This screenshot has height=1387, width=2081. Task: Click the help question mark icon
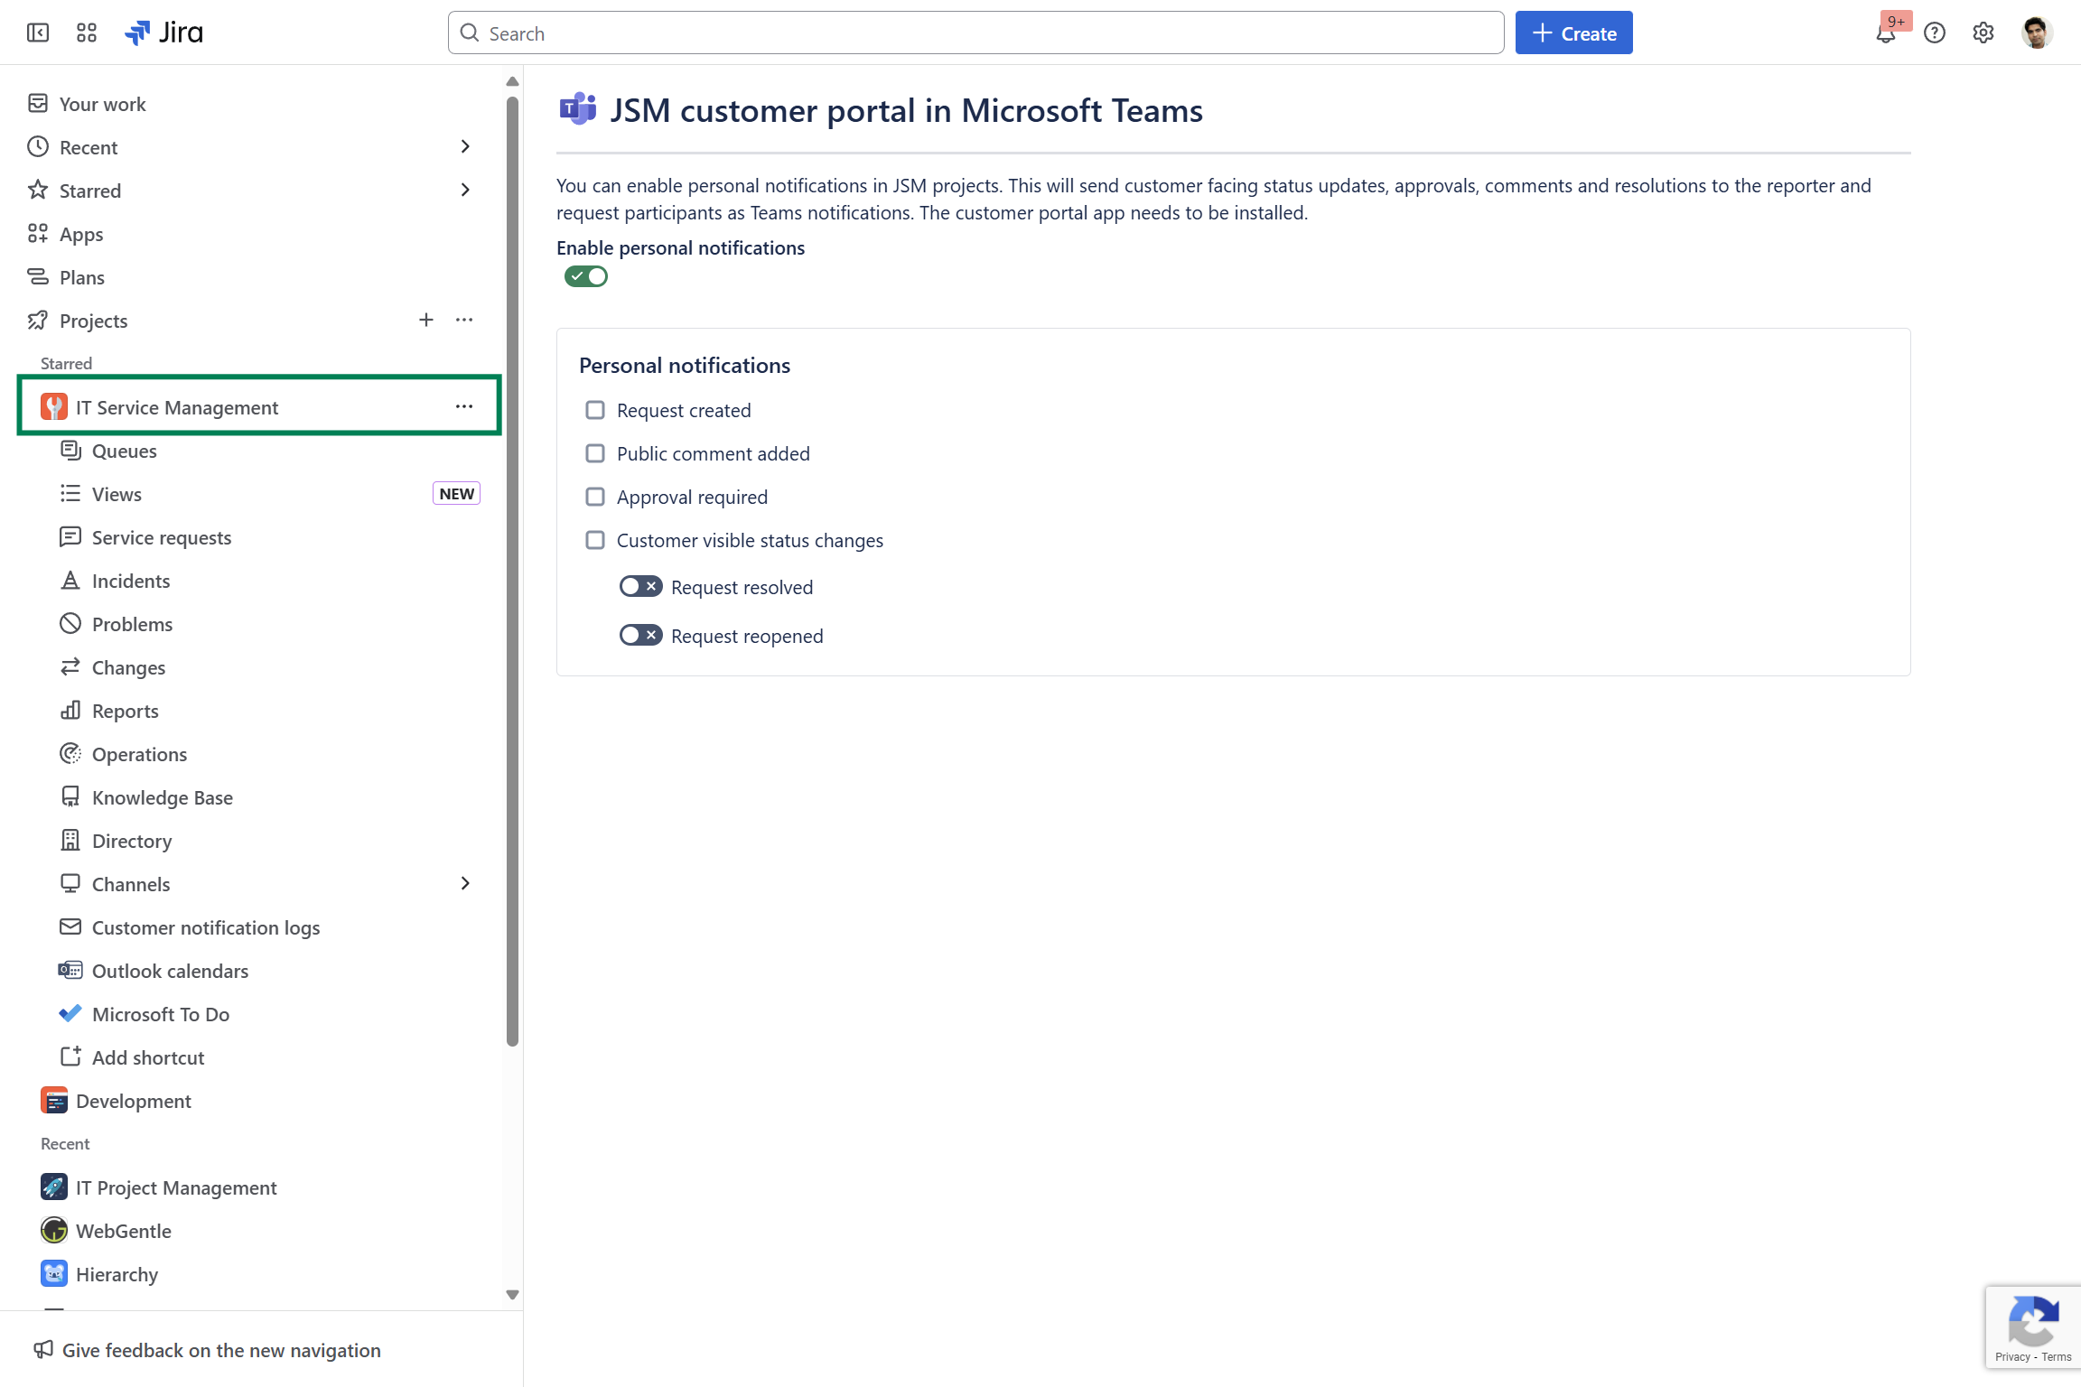[1935, 33]
